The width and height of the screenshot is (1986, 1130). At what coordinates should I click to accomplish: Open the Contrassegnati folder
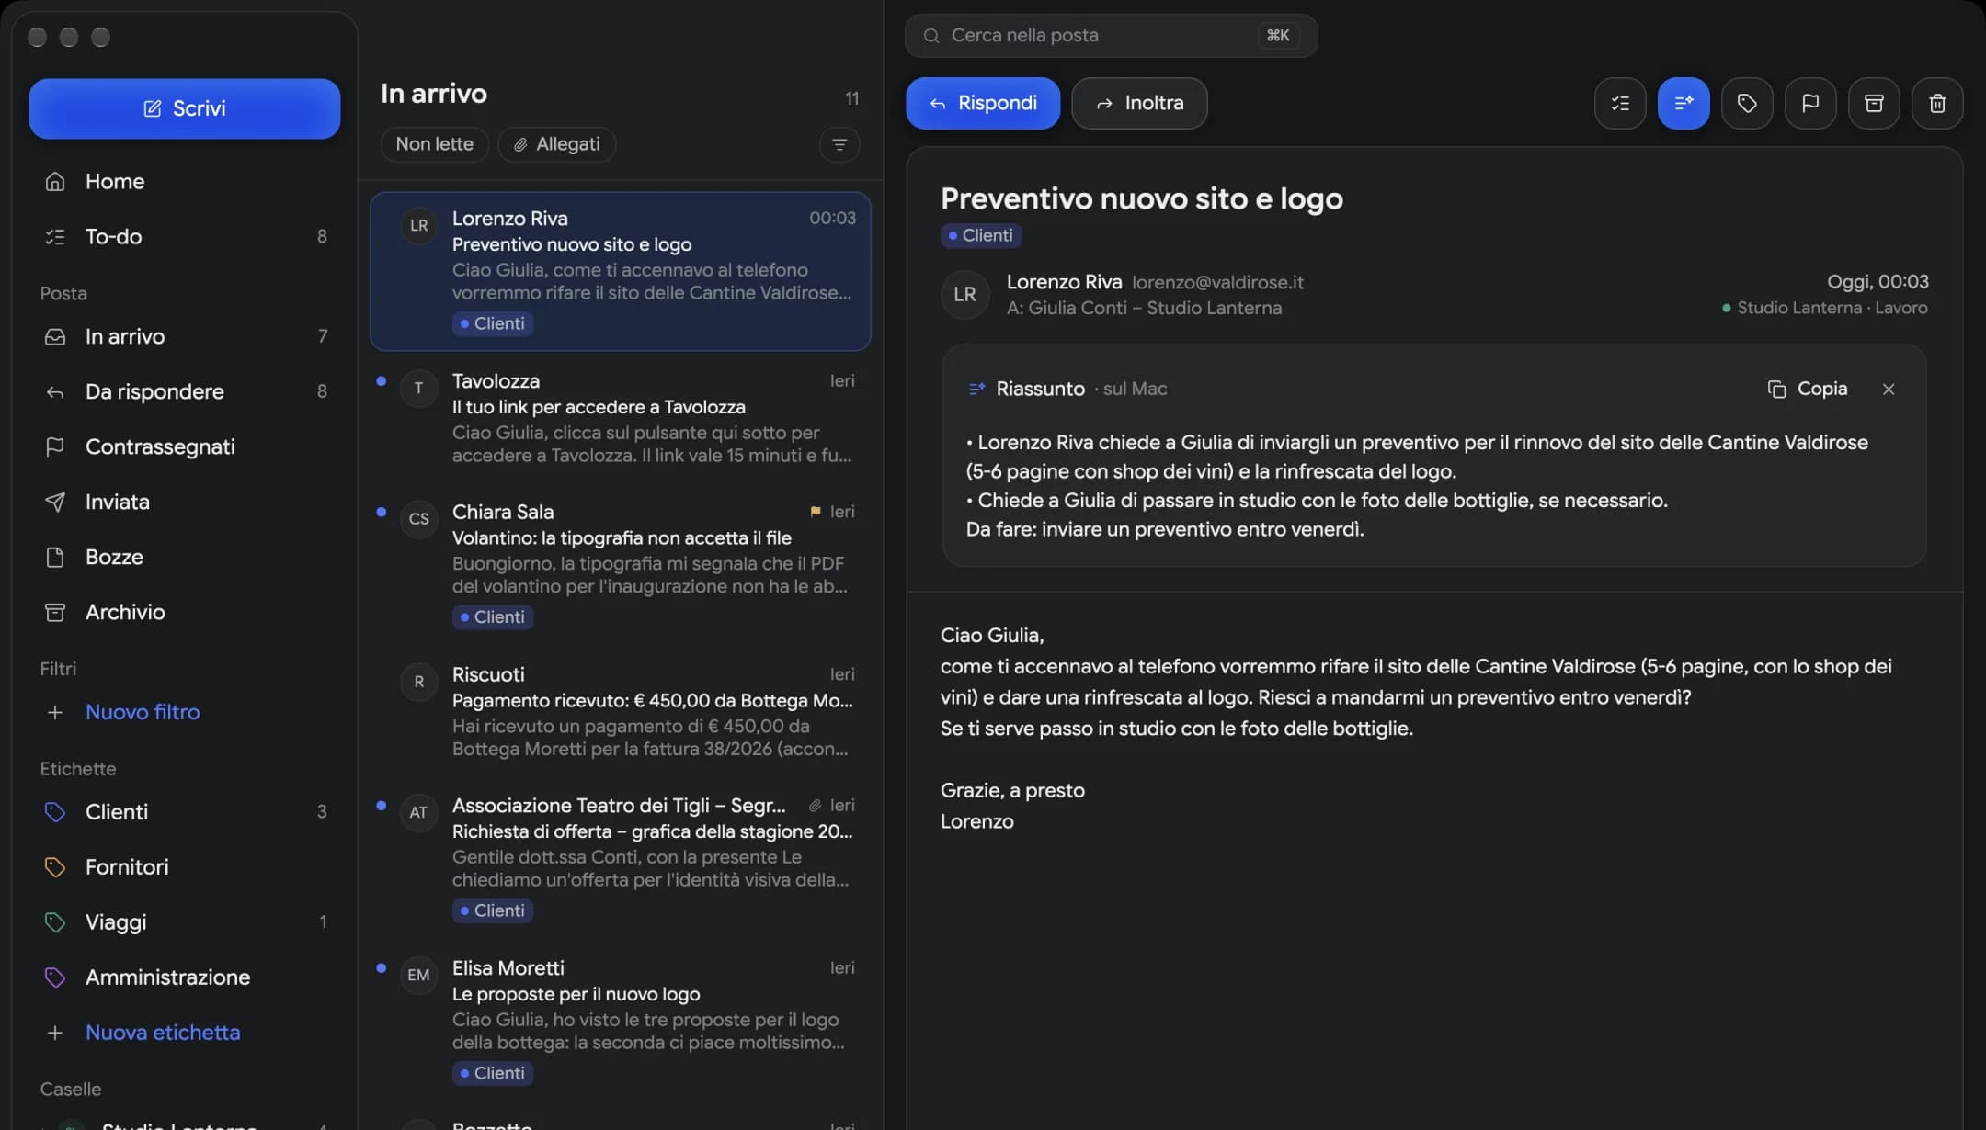(185, 446)
